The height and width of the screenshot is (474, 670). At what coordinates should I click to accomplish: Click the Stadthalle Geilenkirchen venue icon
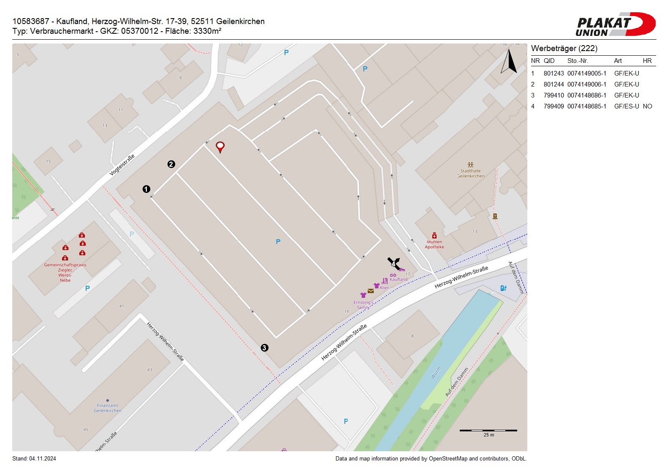point(470,165)
